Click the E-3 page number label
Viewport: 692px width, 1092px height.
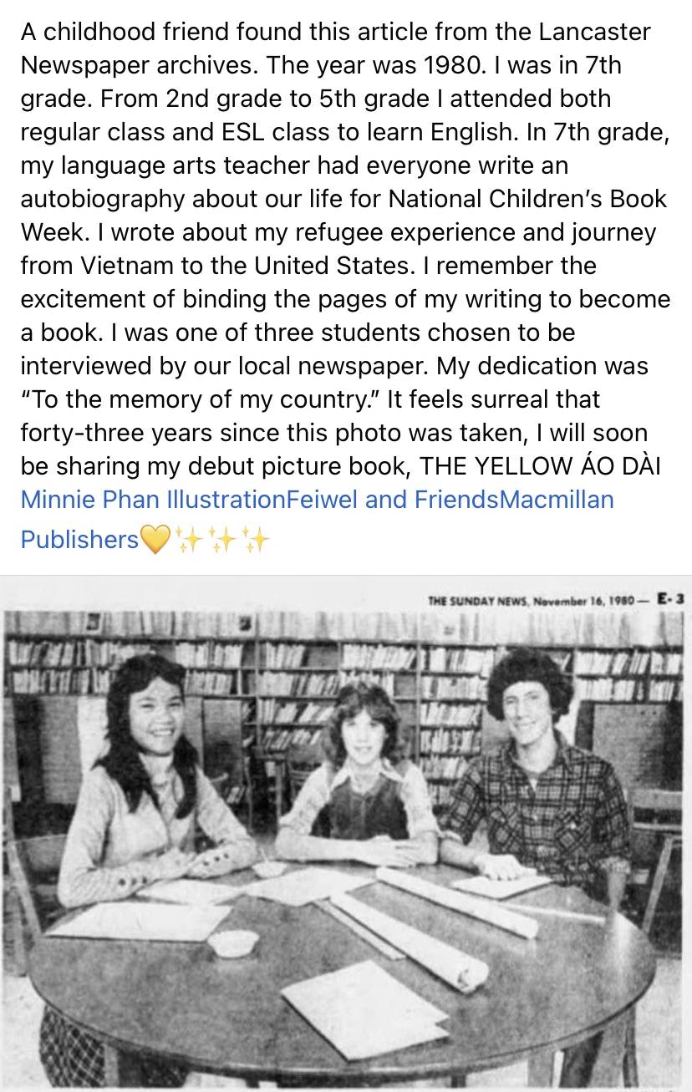[671, 598]
